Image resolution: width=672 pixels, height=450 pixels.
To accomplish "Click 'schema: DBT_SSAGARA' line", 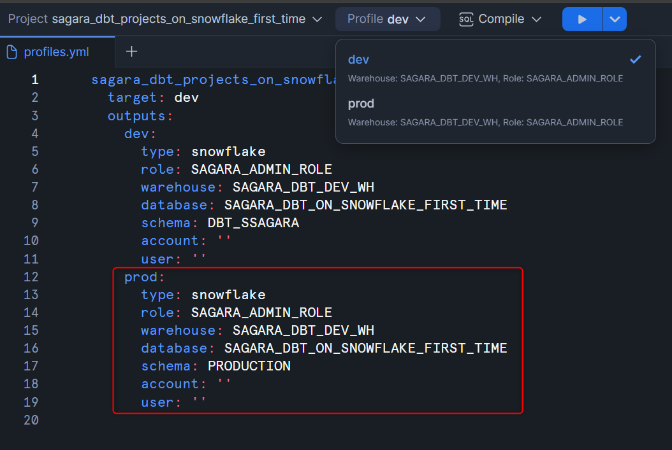I will pos(220,223).
